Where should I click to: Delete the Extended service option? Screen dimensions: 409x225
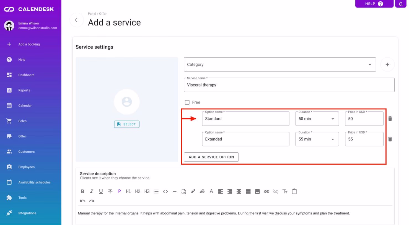click(390, 139)
